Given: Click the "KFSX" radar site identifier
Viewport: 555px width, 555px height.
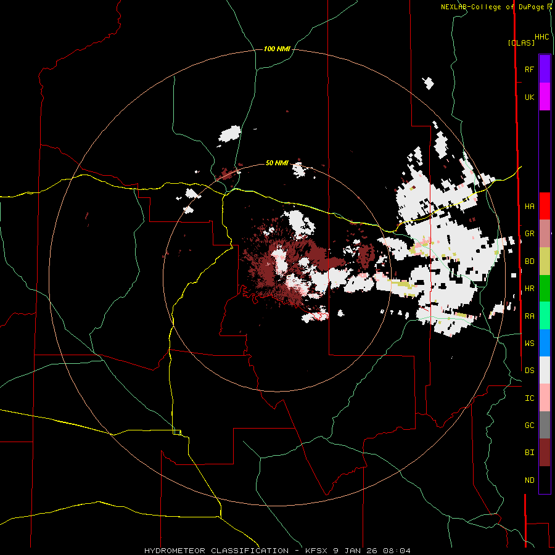Looking at the screenshot, I should (x=316, y=551).
